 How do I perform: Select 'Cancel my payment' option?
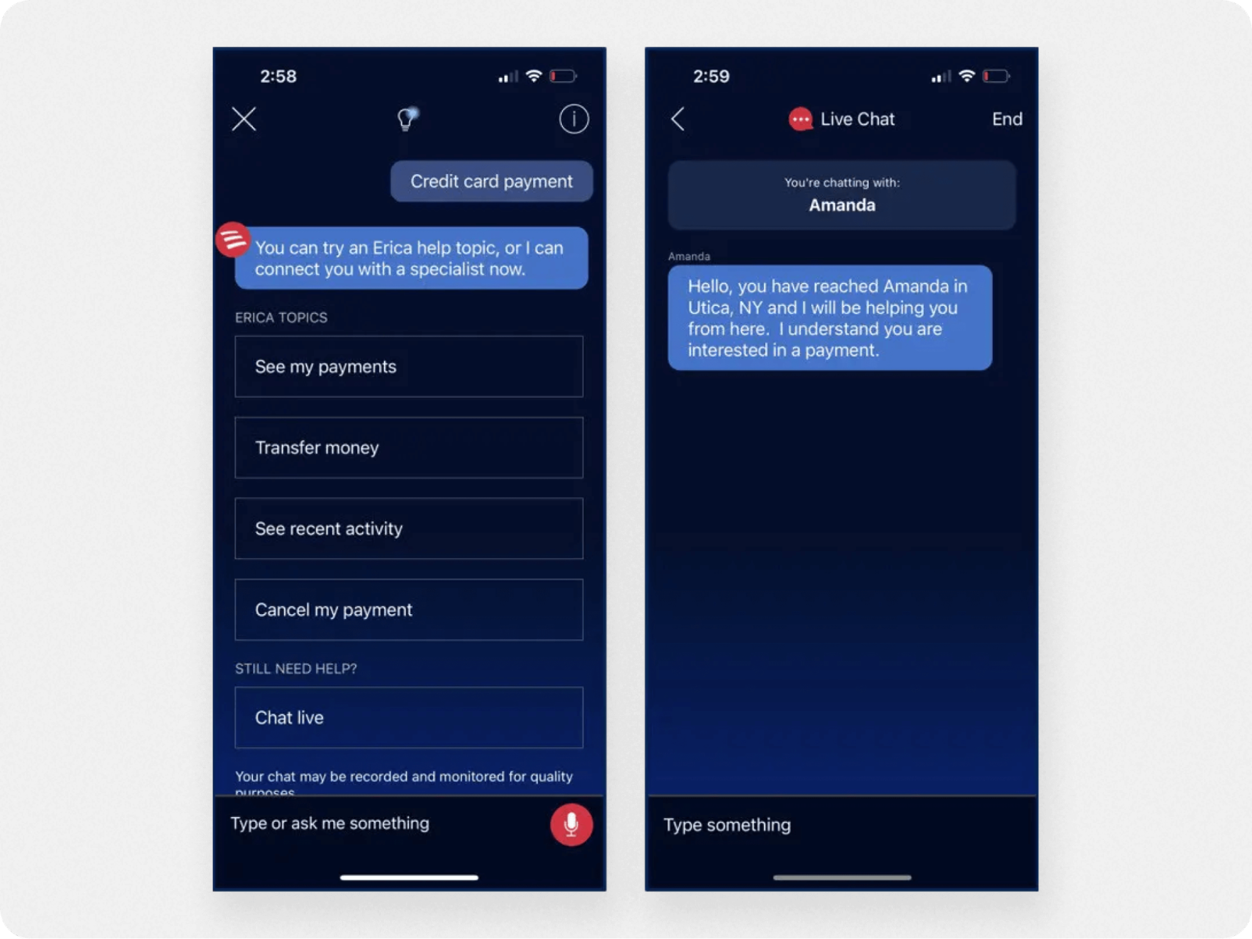click(408, 610)
